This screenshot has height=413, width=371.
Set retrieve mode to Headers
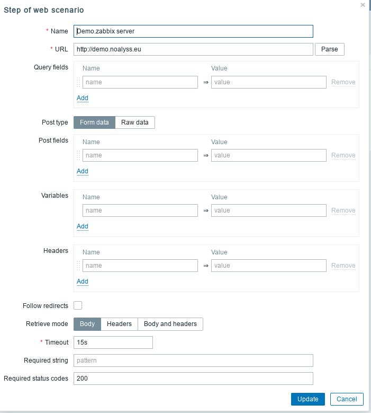pos(119,324)
